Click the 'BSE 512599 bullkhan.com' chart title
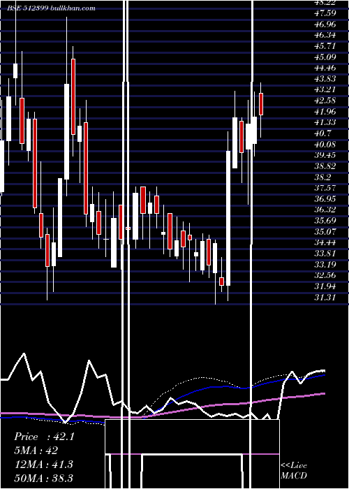349x489 pixels. tap(52, 8)
